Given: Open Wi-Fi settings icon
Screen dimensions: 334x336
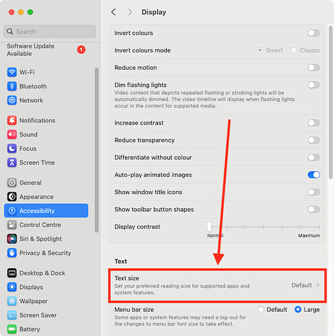Looking at the screenshot, I should (x=11, y=72).
